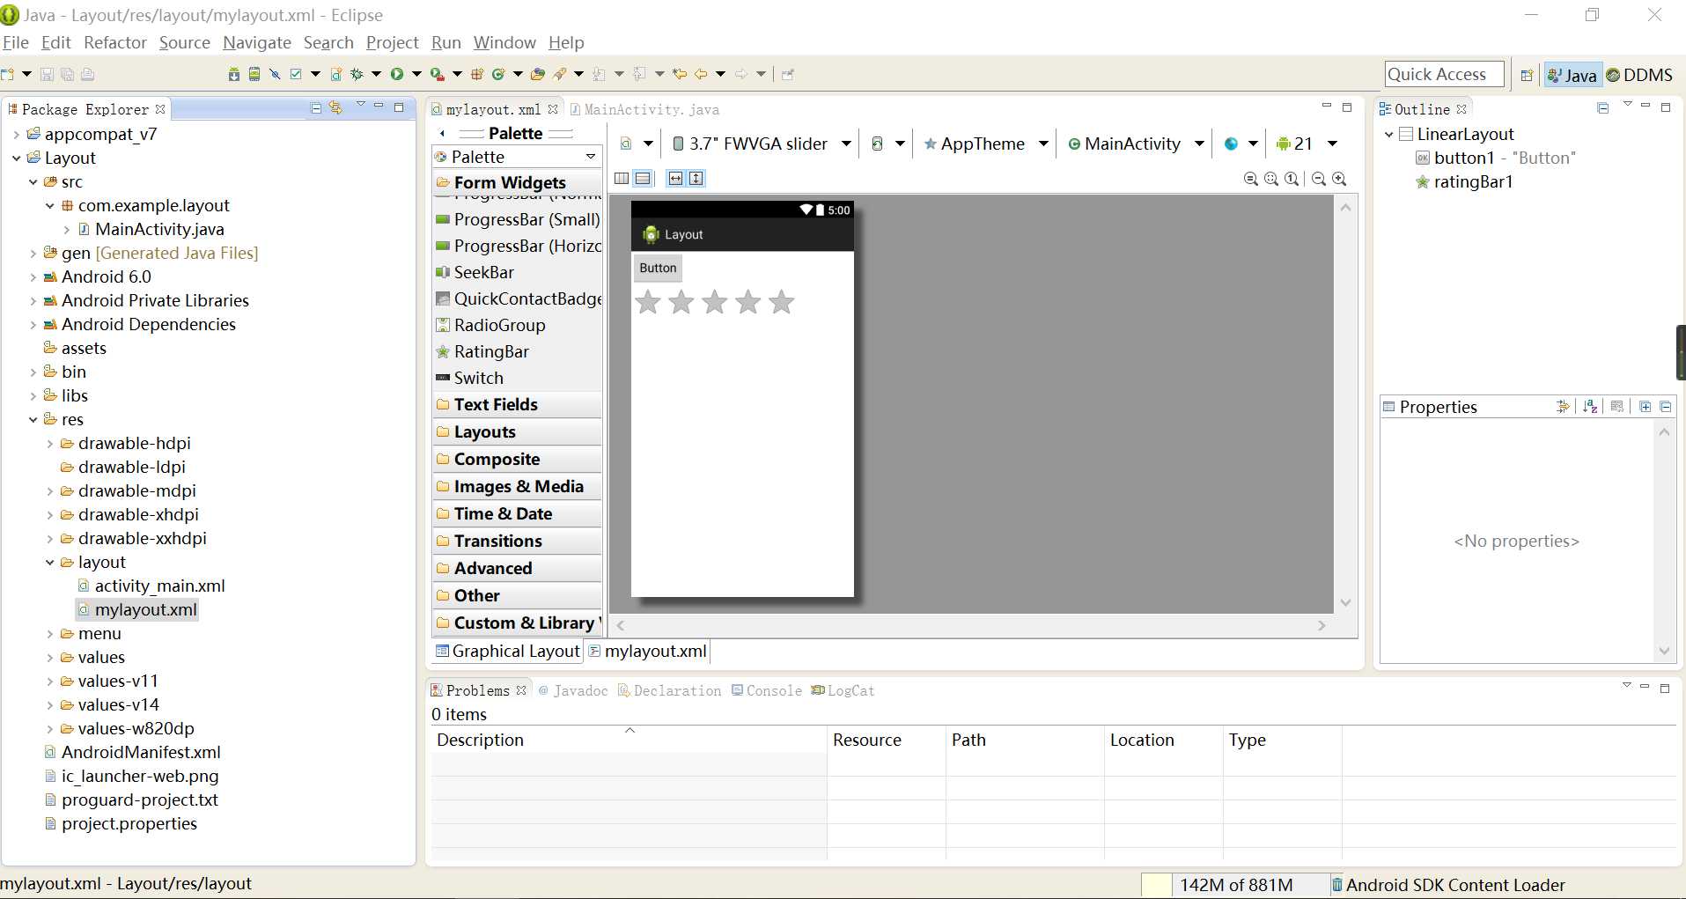
Task: Open the Text Fields palette category
Action: [518, 404]
